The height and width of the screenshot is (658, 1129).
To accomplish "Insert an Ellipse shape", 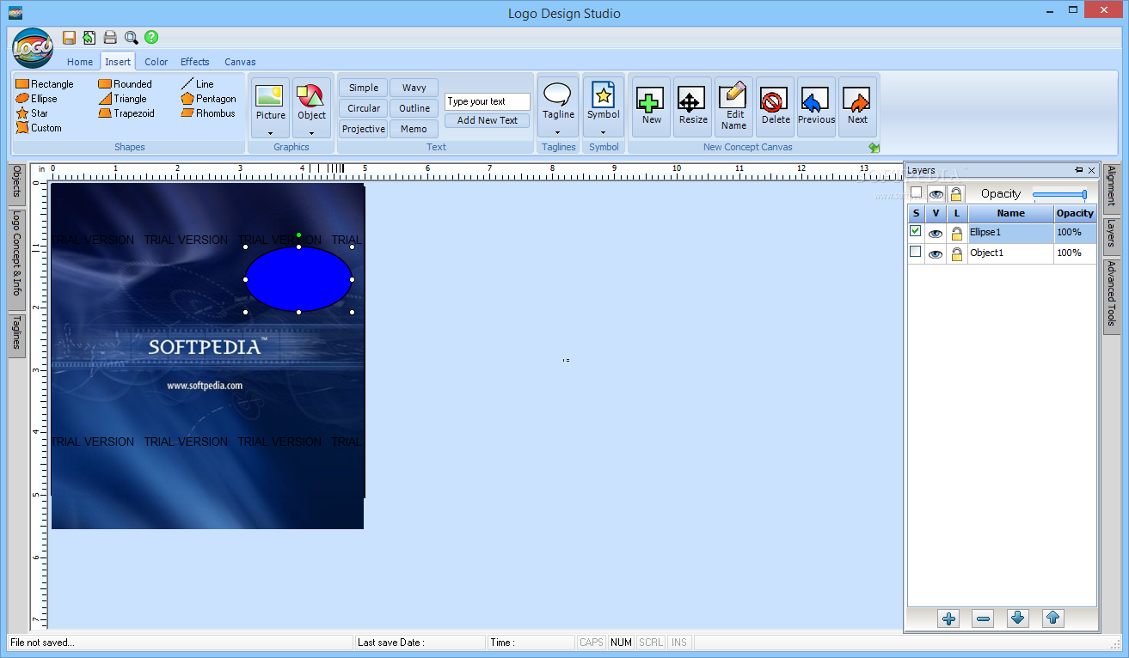I will 37,99.
